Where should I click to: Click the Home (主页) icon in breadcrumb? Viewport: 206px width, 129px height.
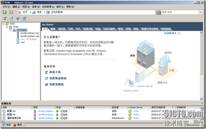pyautogui.click(x=19, y=12)
